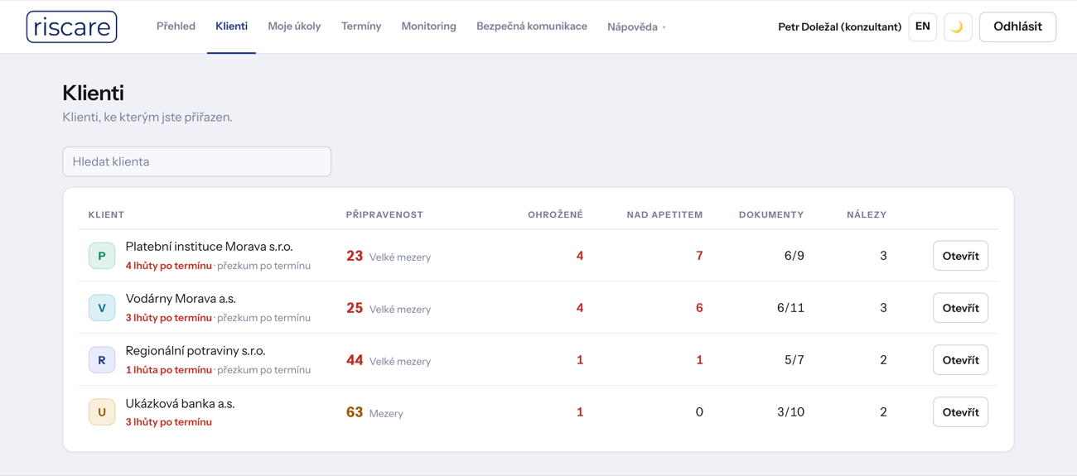Click nad apetitem value 6
This screenshot has height=476, width=1077.
(x=699, y=308)
